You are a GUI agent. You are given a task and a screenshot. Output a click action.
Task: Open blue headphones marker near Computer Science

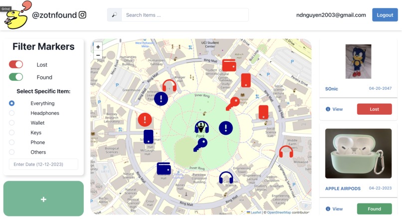(226, 178)
